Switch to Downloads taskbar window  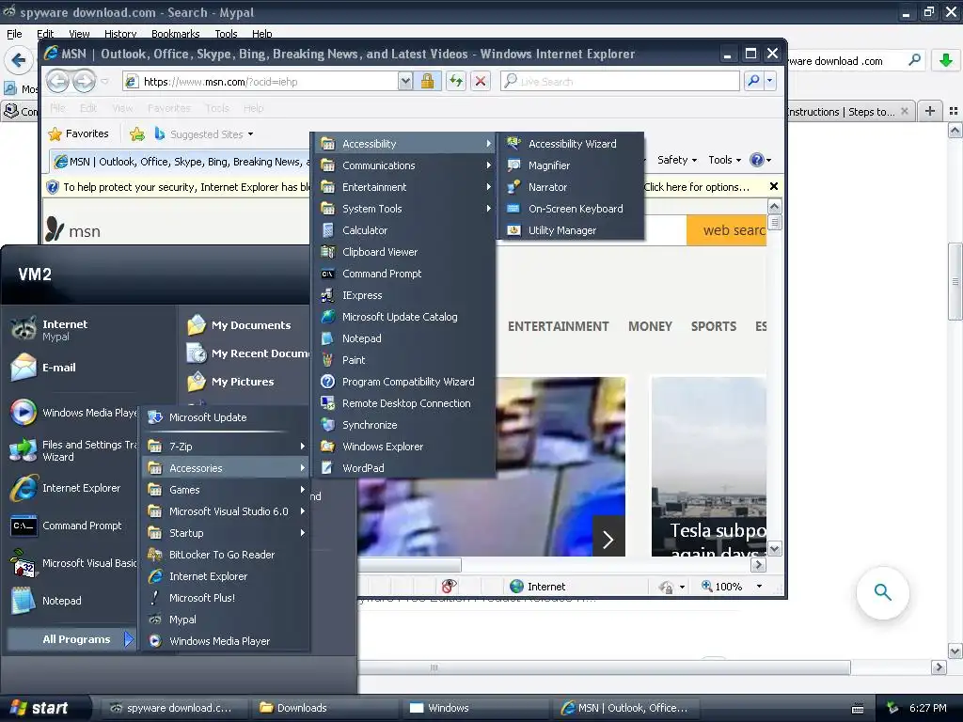click(x=324, y=708)
